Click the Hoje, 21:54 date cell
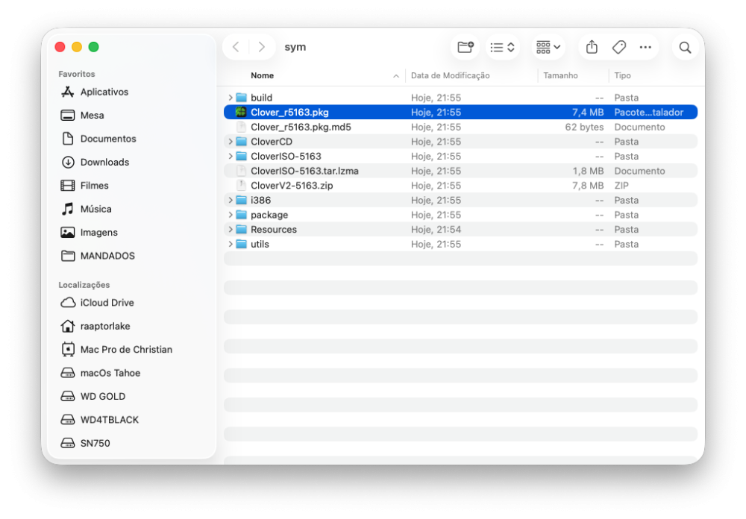 pyautogui.click(x=436, y=229)
